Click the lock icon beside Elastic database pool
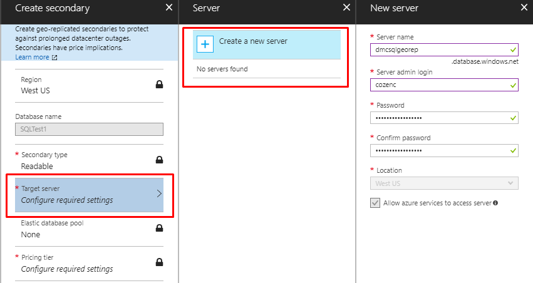The height and width of the screenshot is (283, 533). (159, 228)
